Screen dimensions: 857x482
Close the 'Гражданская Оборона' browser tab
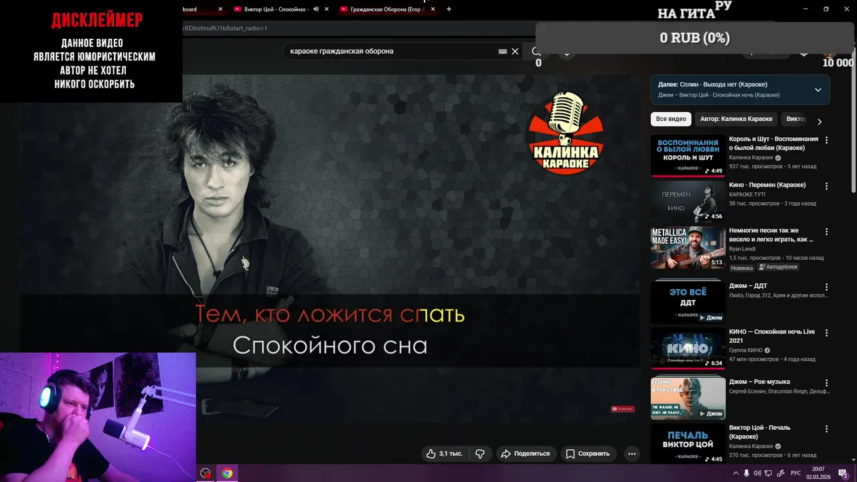[x=433, y=9]
